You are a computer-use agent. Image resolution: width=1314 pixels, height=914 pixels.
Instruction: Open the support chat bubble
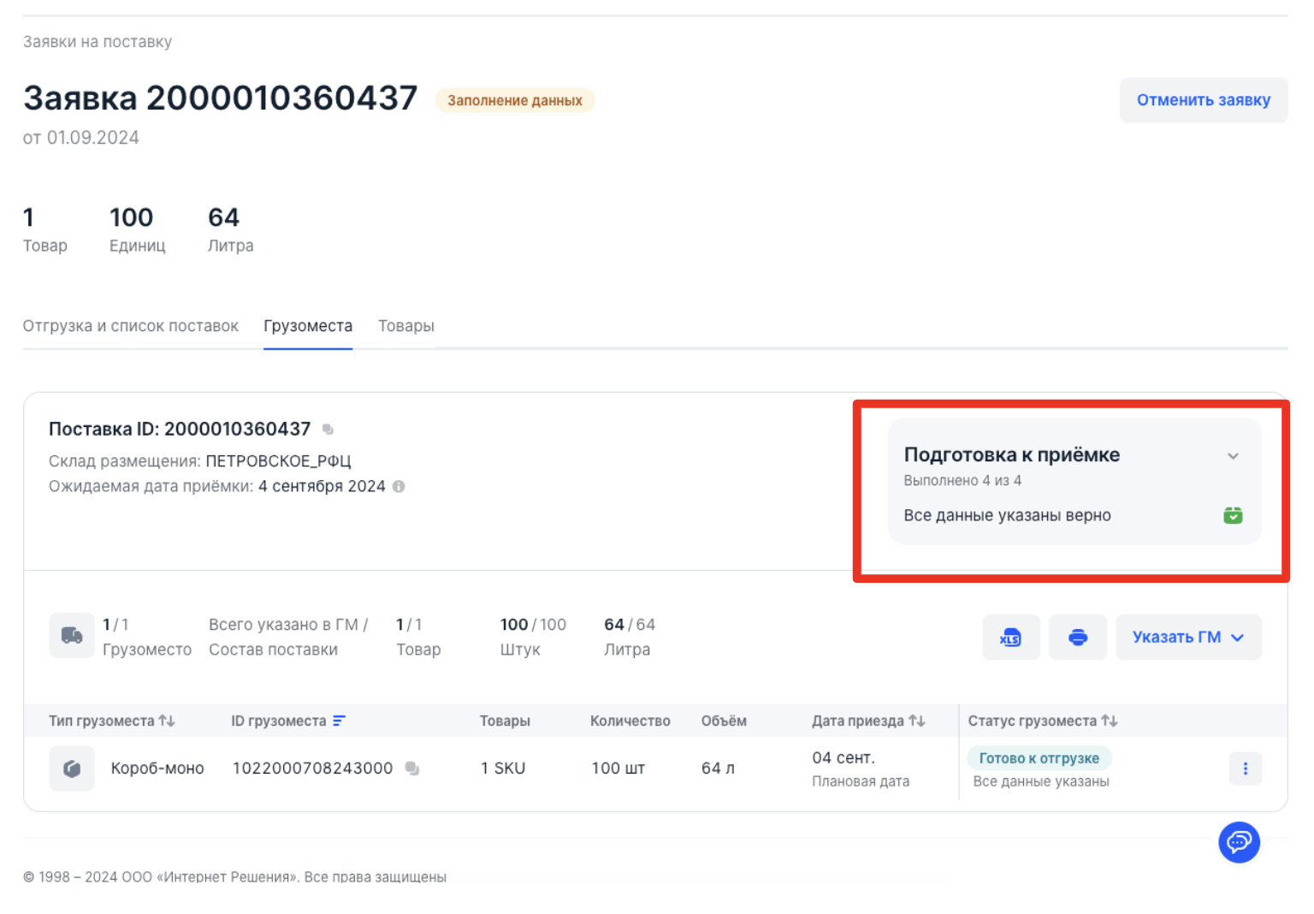click(1239, 843)
